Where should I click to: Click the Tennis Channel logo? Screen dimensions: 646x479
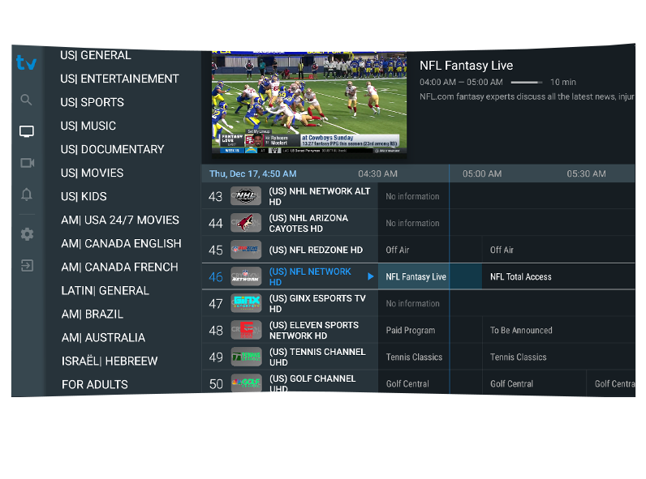pos(246,357)
